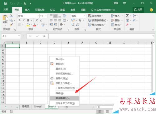Viewport: 156px width, 114px height.
Task: Toggle Bold formatting
Action: (x=20, y=20)
